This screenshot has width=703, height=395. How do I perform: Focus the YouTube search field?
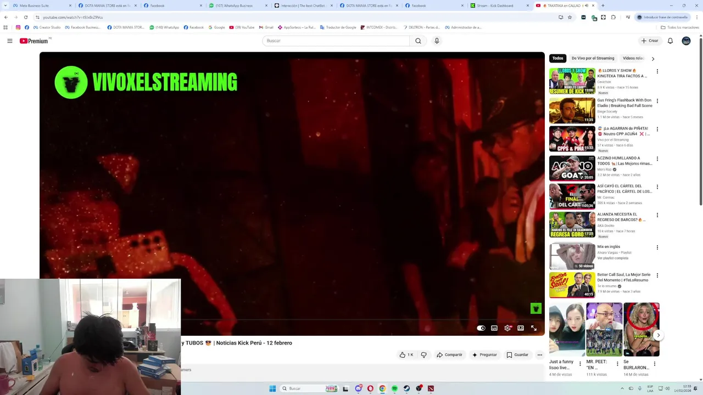pos(336,41)
